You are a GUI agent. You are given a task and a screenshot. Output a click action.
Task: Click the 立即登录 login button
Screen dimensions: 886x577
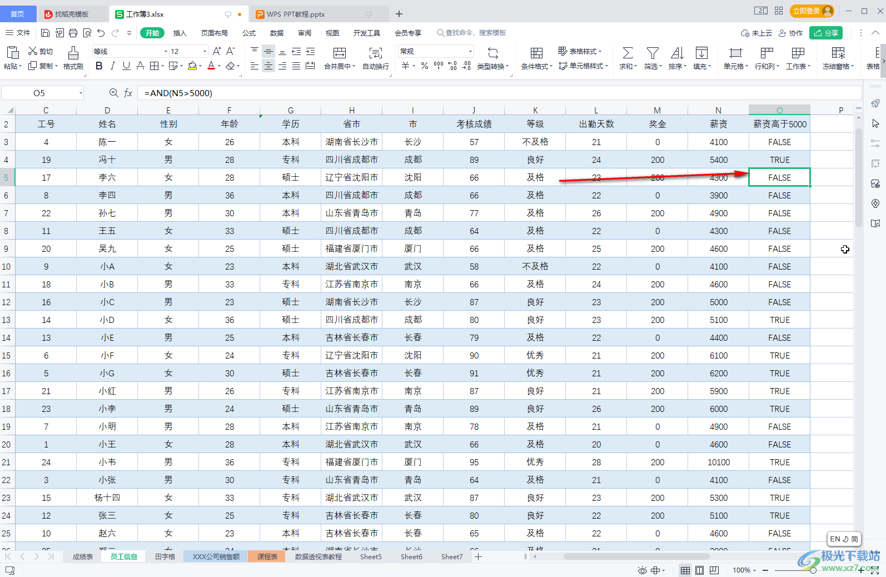(812, 11)
